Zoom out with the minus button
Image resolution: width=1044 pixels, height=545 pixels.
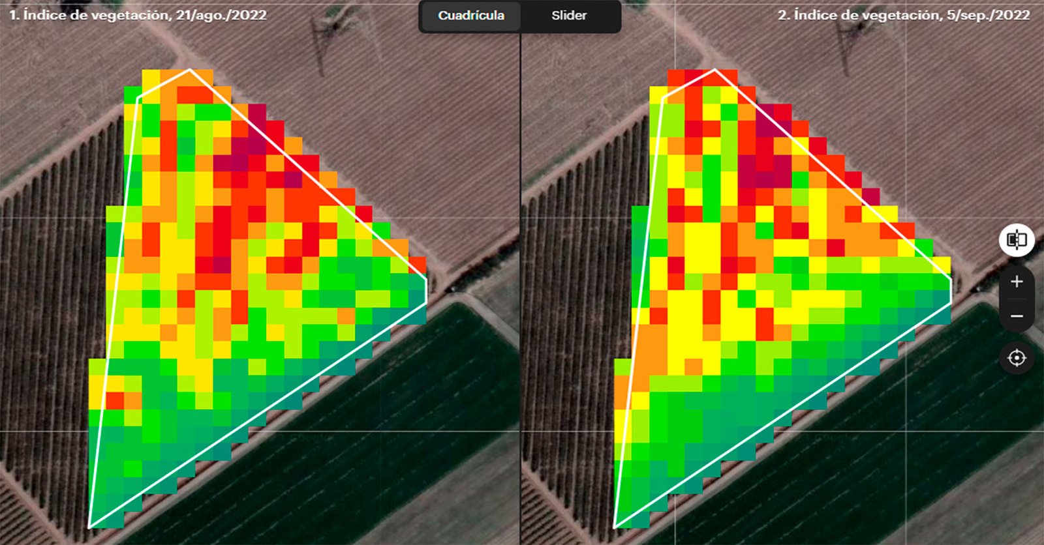[x=1016, y=316]
